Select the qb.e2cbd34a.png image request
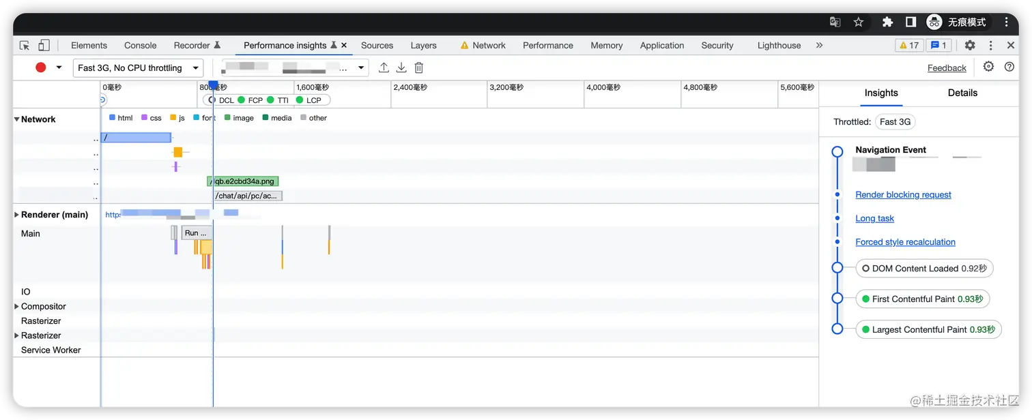 click(x=243, y=181)
